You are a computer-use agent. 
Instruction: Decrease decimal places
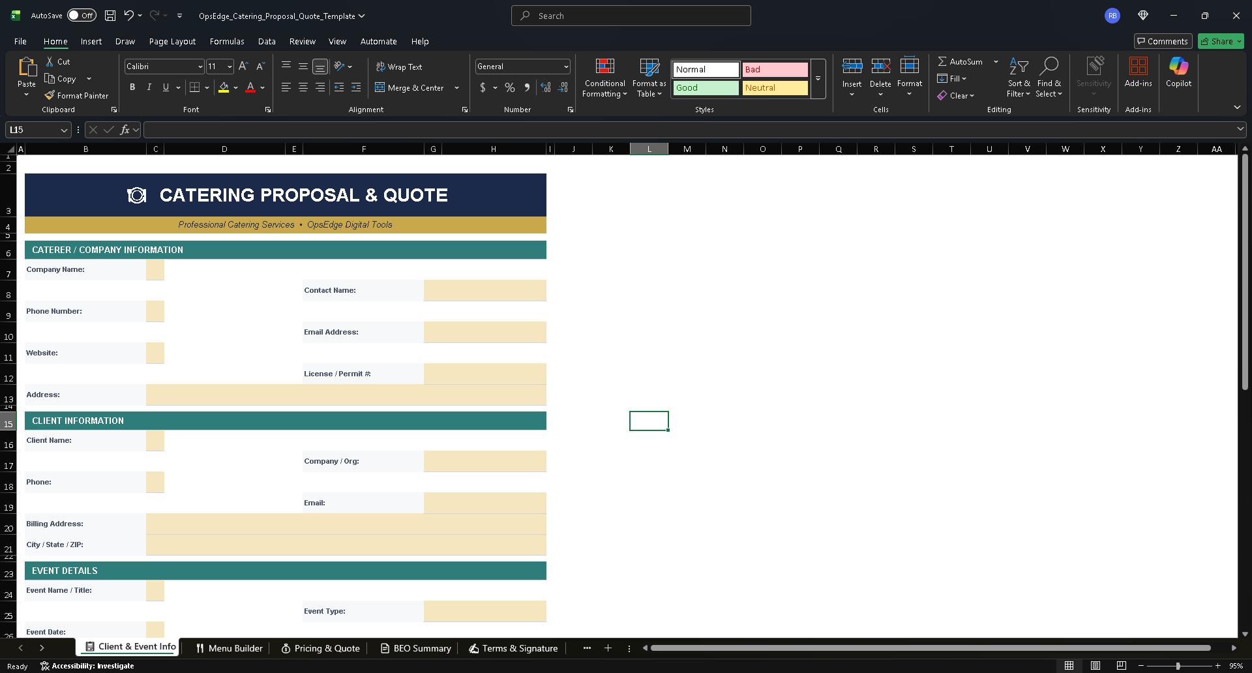563,87
